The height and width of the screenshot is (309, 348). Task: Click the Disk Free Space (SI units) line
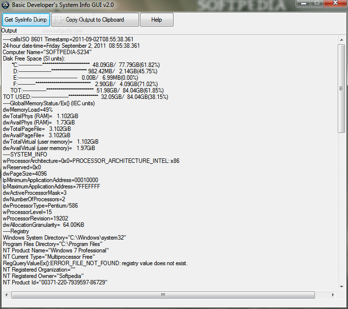34,59
